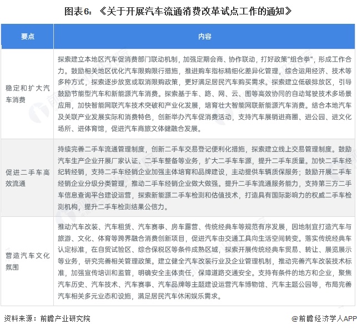Viewport: 357px width, 330px height.
Task: Click the 促进二手车高效流通 row label
Action: [x=28, y=178]
